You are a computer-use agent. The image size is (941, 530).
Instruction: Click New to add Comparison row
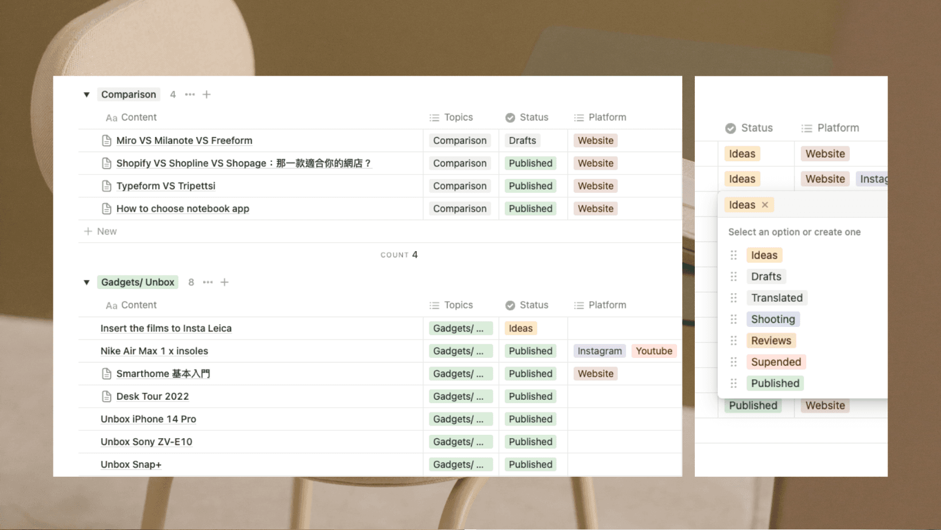tap(100, 231)
